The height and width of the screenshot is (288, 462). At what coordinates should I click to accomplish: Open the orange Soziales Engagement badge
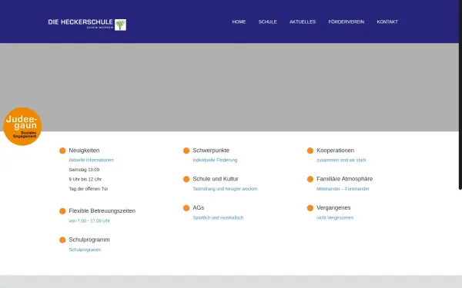[x=22, y=127]
